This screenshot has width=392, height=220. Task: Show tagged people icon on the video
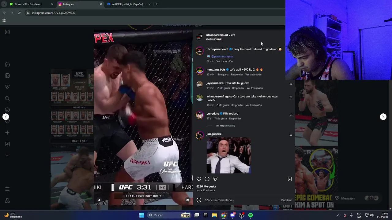click(x=99, y=200)
